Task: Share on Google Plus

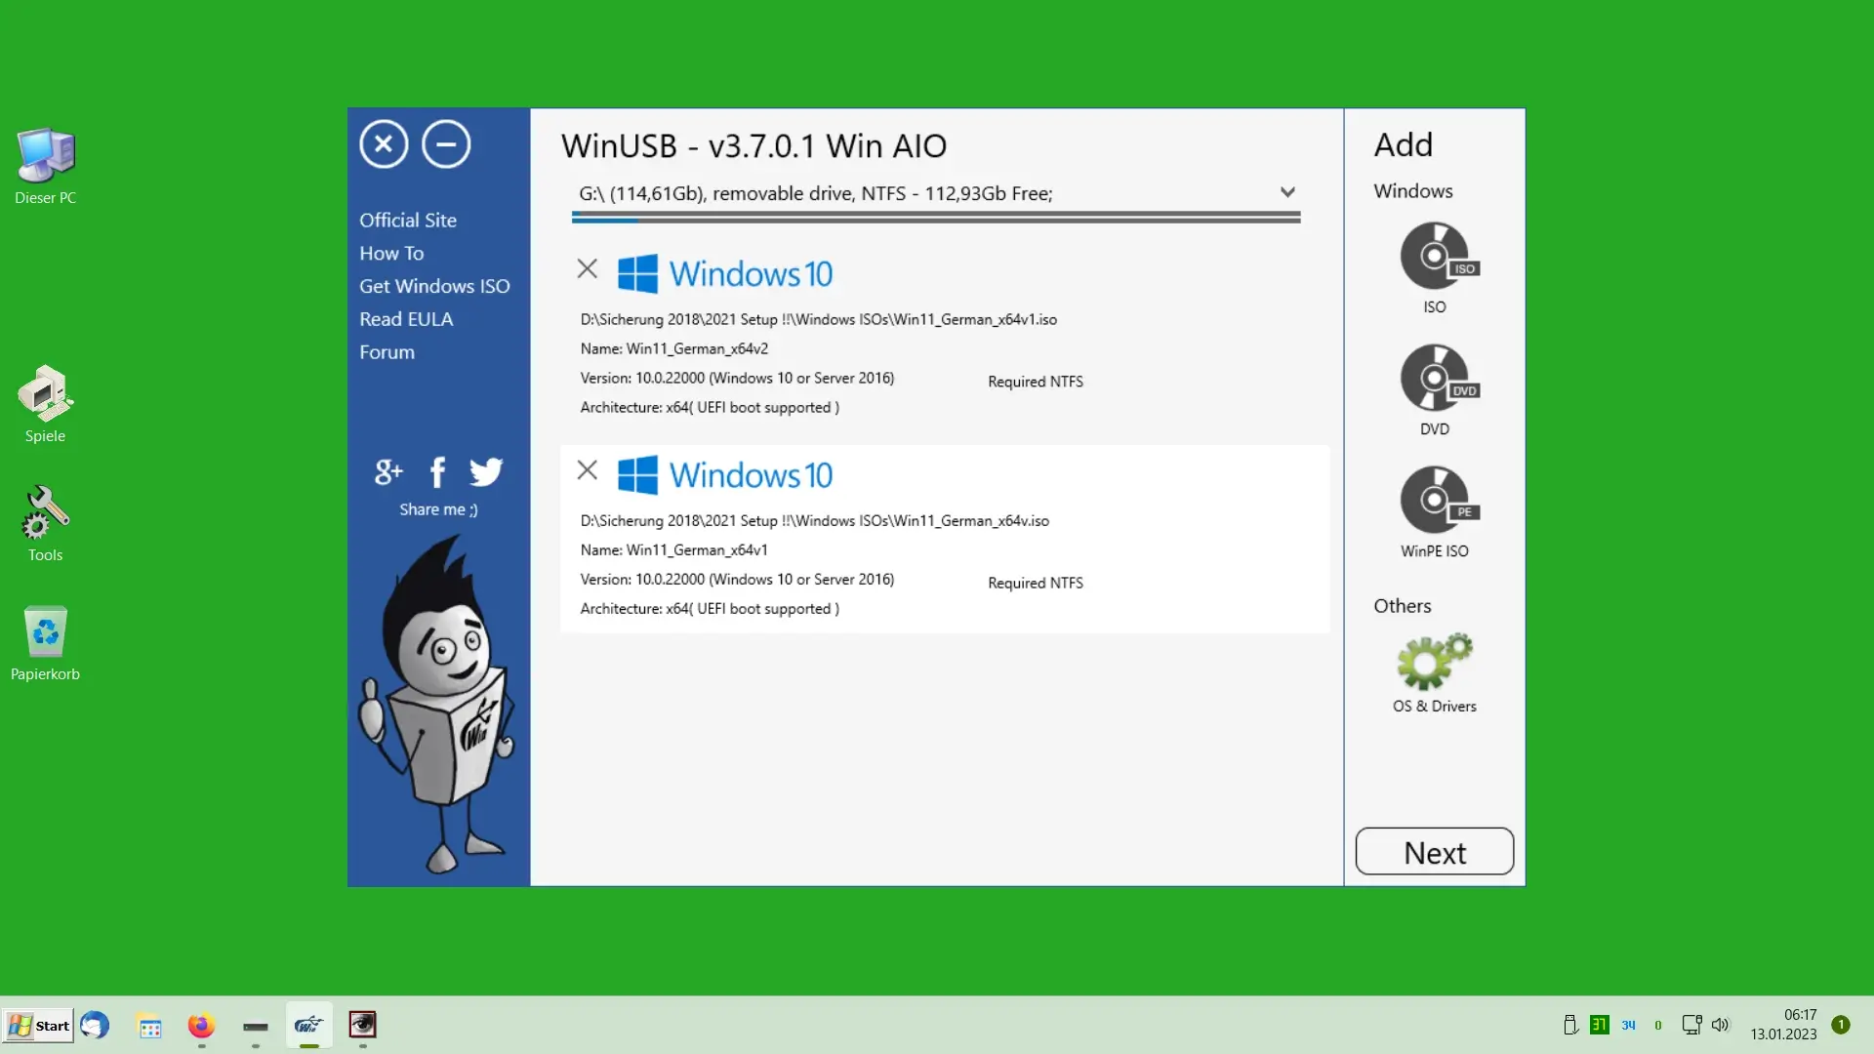Action: (388, 472)
